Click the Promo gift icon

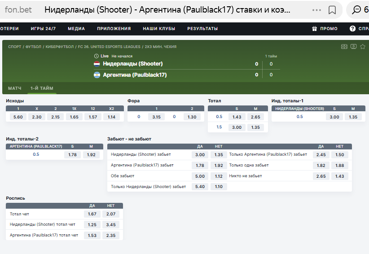tap(314, 28)
